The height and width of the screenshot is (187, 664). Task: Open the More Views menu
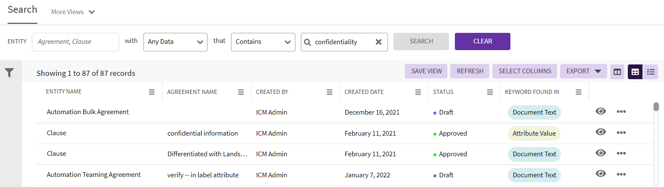(73, 12)
